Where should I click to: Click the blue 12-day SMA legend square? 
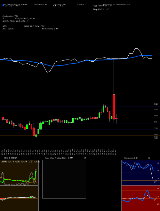3,5
